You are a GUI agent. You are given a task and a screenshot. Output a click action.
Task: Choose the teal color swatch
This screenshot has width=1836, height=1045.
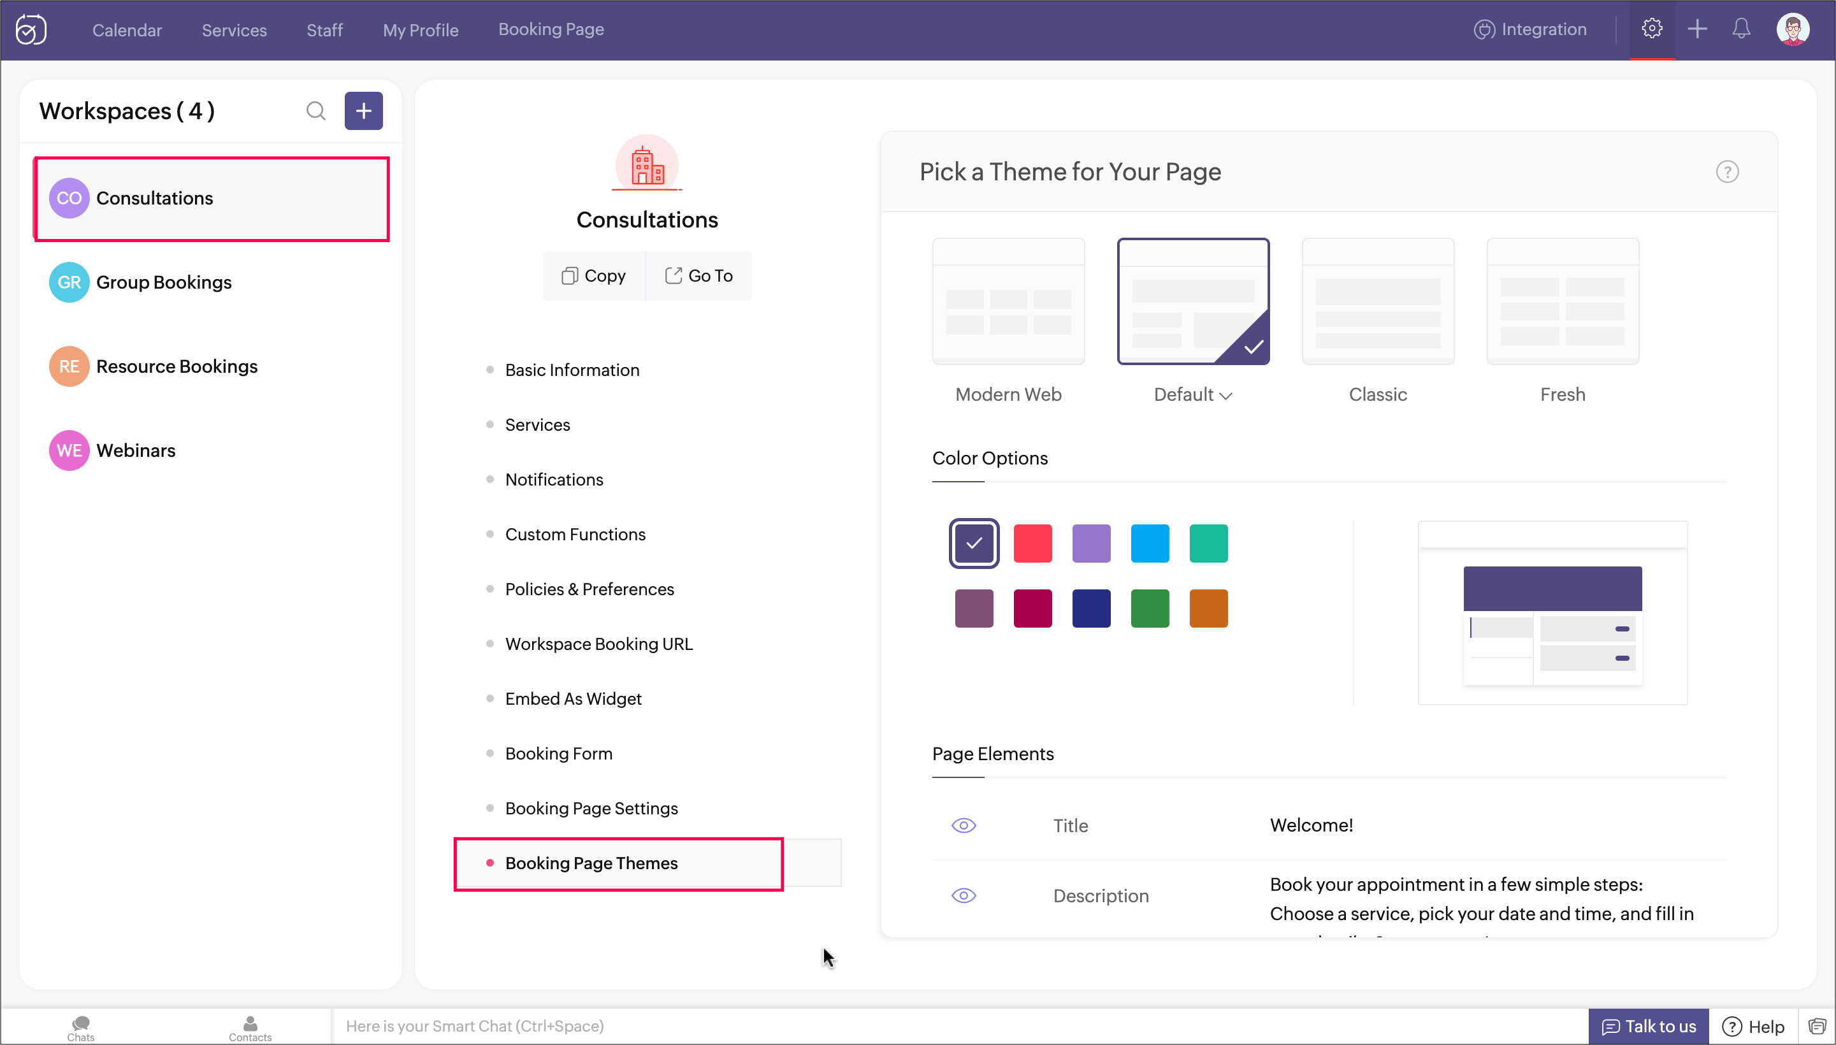coord(1208,544)
